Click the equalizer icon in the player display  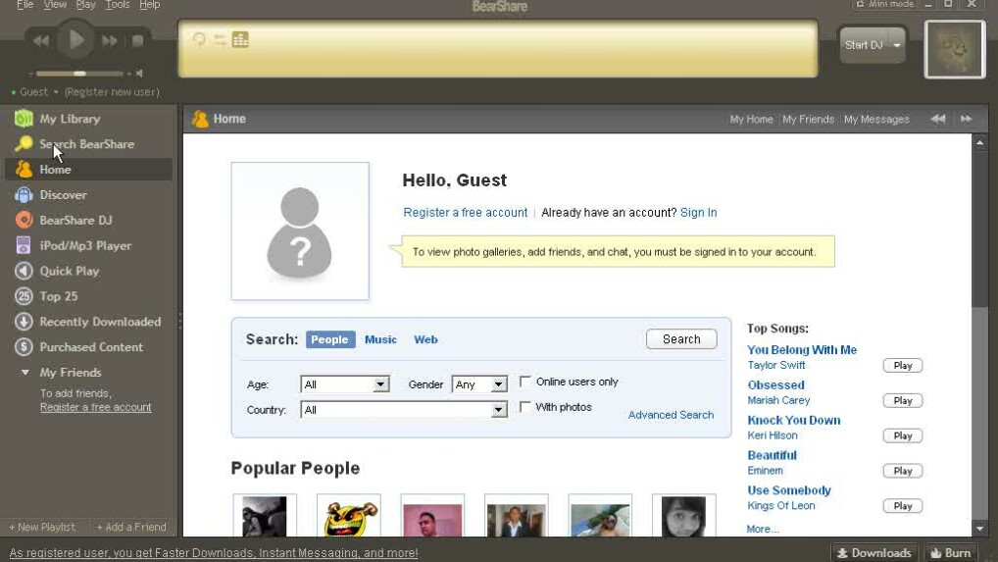(240, 40)
